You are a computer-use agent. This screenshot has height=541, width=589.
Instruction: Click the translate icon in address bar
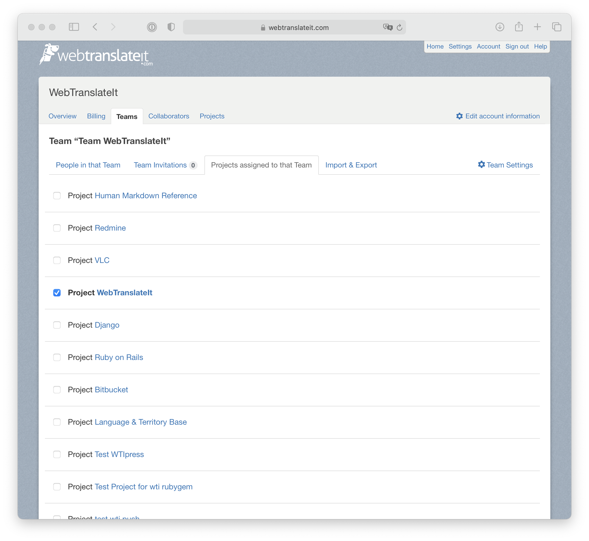coord(388,27)
